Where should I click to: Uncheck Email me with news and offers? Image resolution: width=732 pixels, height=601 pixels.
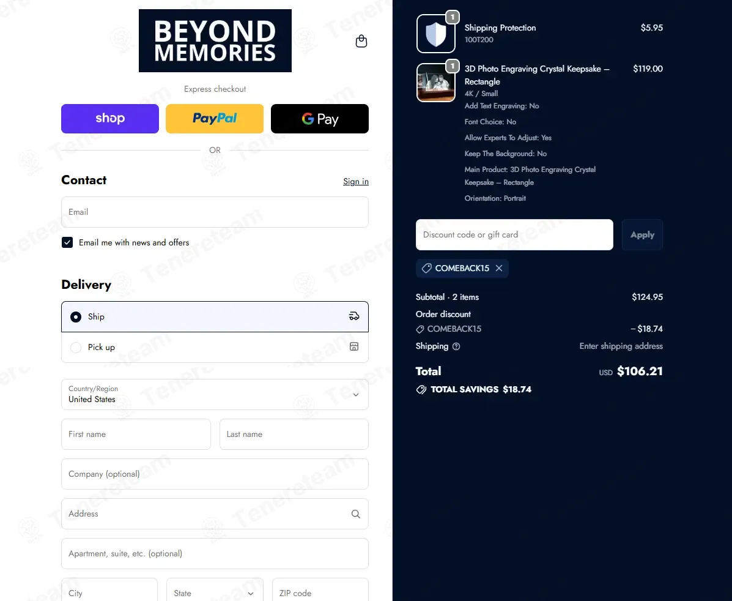(67, 242)
